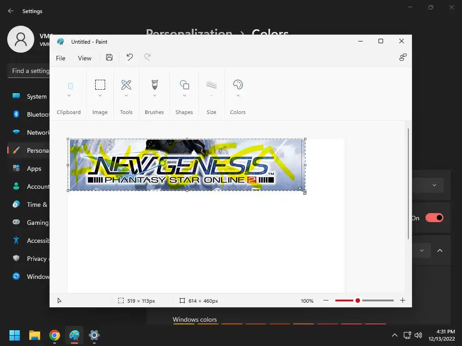
Task: Open the Shapes icon in Paint
Action: [185, 85]
